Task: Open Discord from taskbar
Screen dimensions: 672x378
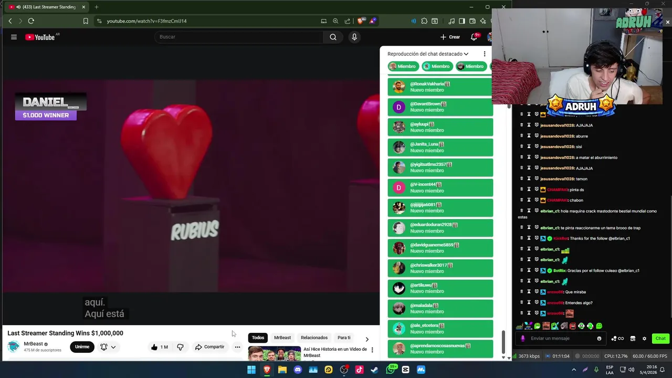Action: pos(298,370)
